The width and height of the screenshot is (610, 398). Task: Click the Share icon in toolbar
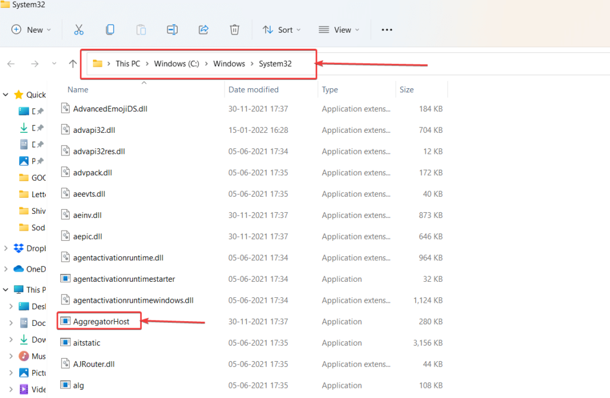204,30
